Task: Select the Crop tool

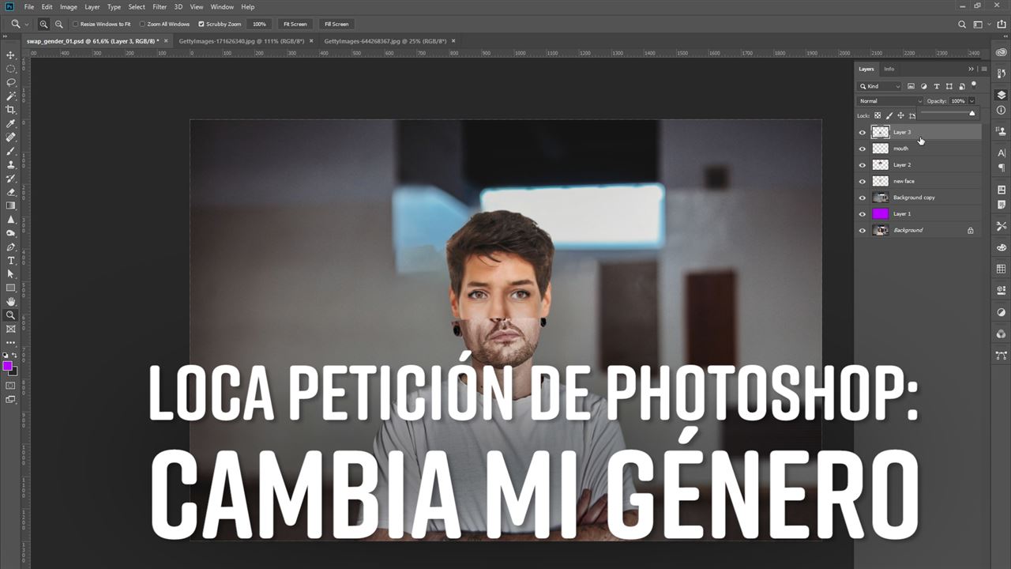Action: (x=11, y=110)
